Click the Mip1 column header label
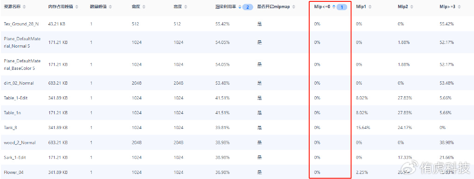 (361, 6)
